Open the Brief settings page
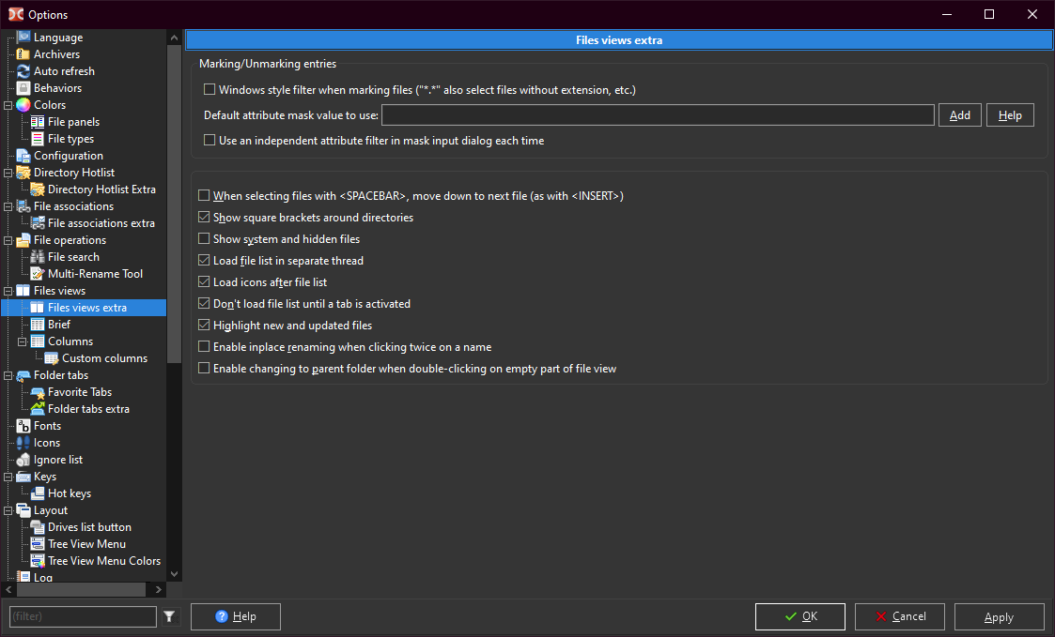1055x637 pixels. [58, 325]
